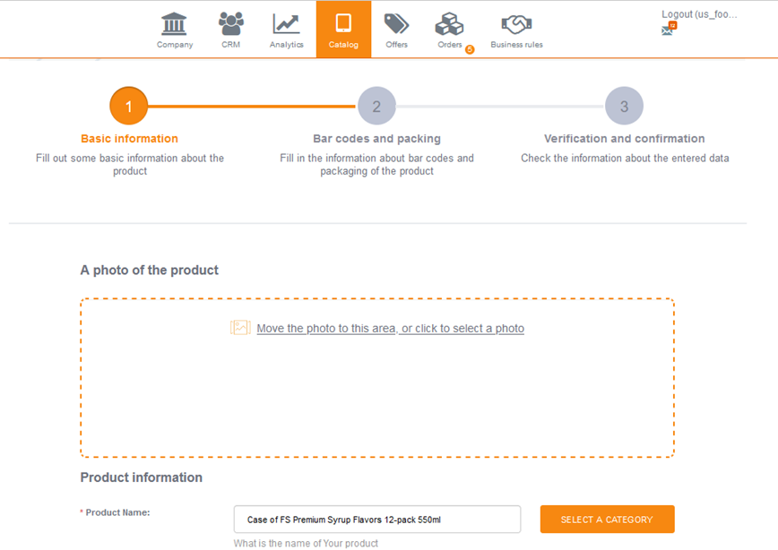Screen dimensions: 778x550
Task: Select the "Bar codes and packing" step label
Action: click(x=376, y=139)
